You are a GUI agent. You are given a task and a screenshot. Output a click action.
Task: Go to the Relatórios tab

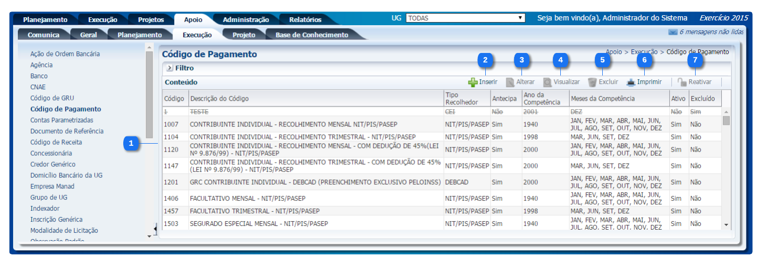pyautogui.click(x=305, y=19)
